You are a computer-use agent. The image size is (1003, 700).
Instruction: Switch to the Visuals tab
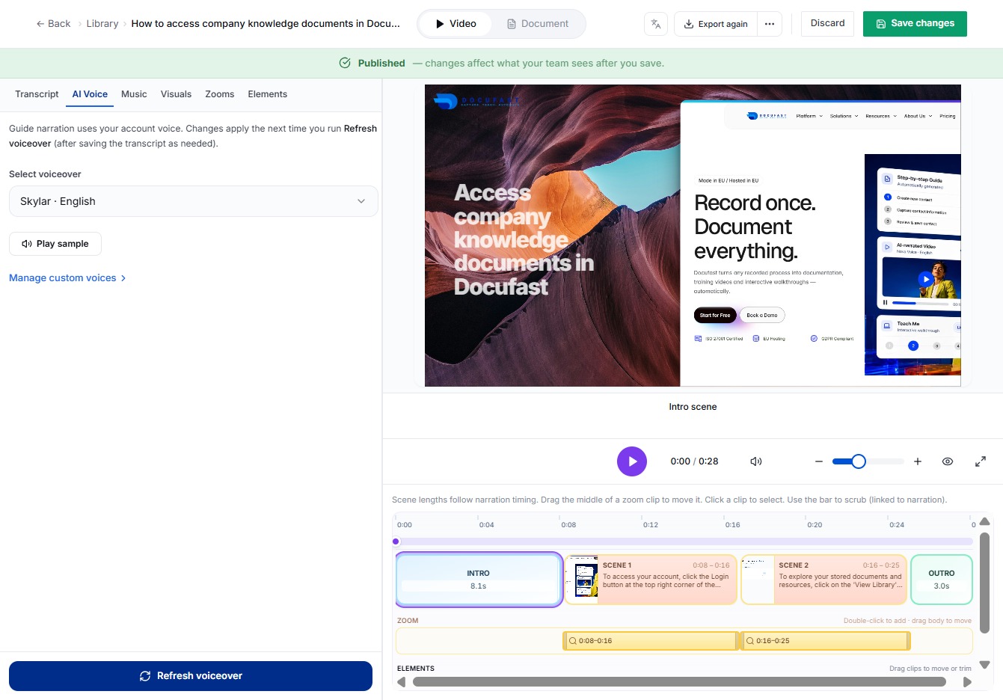coord(176,94)
